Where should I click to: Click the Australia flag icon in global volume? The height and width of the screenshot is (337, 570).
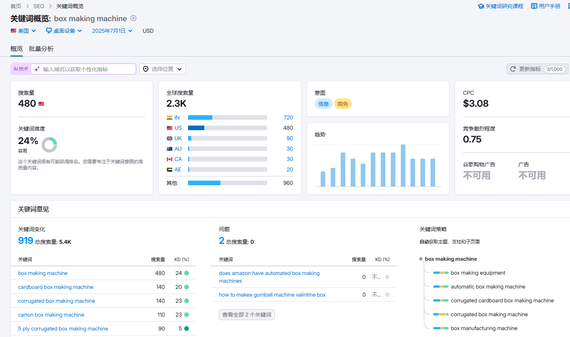click(170, 149)
